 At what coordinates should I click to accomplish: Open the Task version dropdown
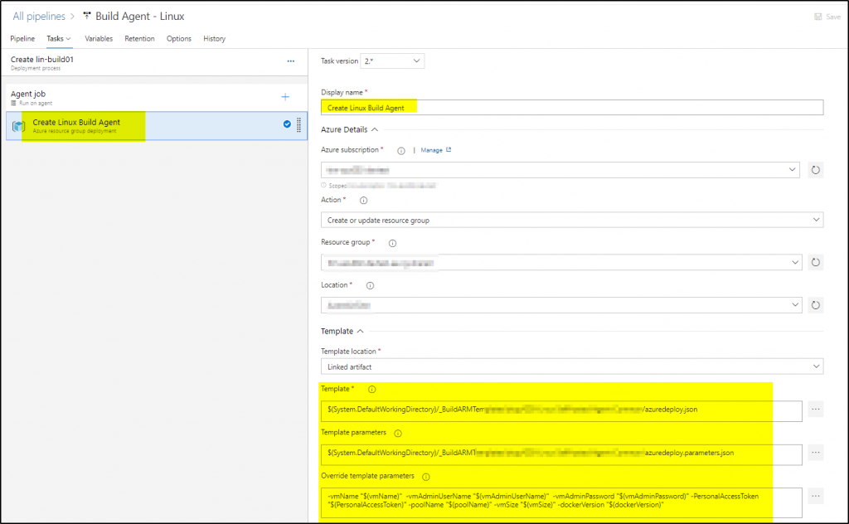(391, 61)
